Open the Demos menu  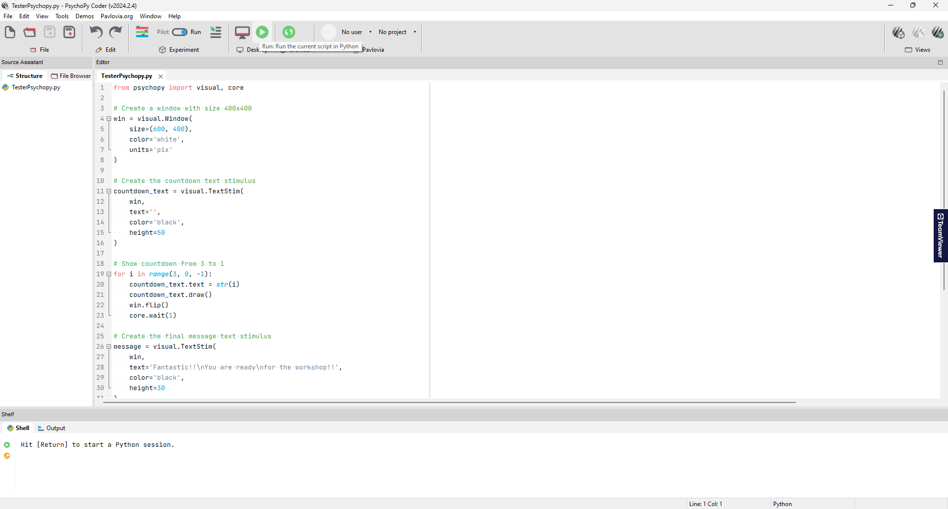point(84,16)
